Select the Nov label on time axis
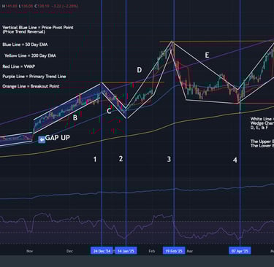This screenshot has width=274, height=267. click(30, 251)
